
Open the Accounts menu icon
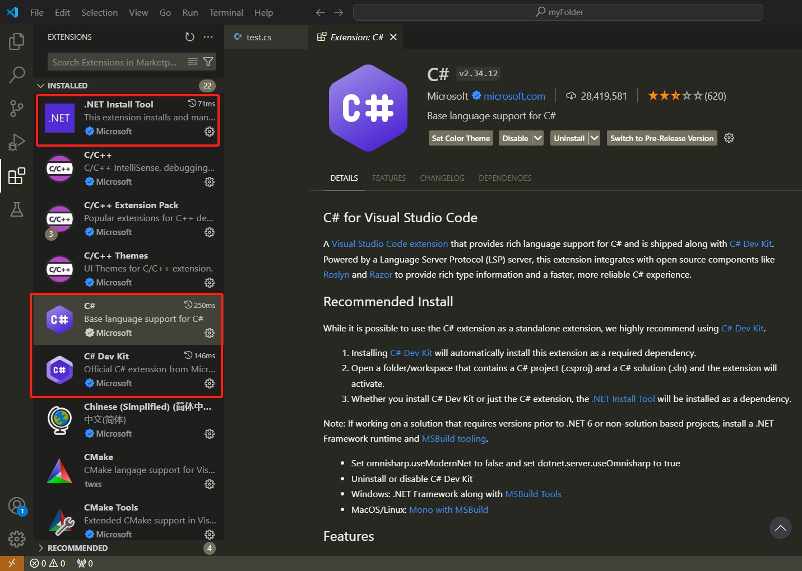[17, 506]
